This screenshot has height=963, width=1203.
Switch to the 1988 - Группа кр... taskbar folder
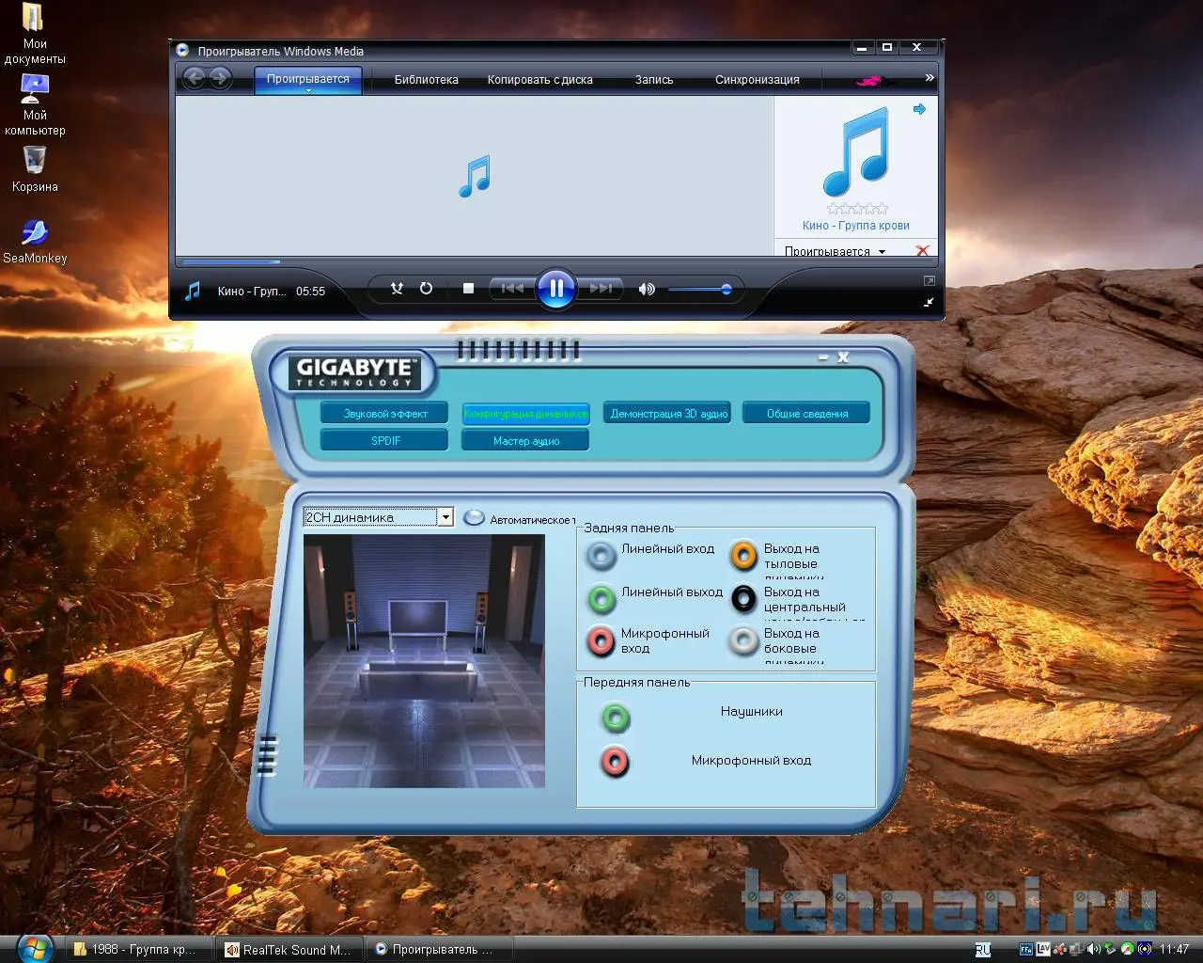(x=138, y=950)
